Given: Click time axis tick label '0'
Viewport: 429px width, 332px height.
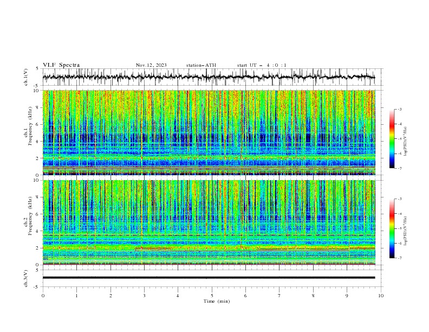Looking at the screenshot, I should point(43,296).
